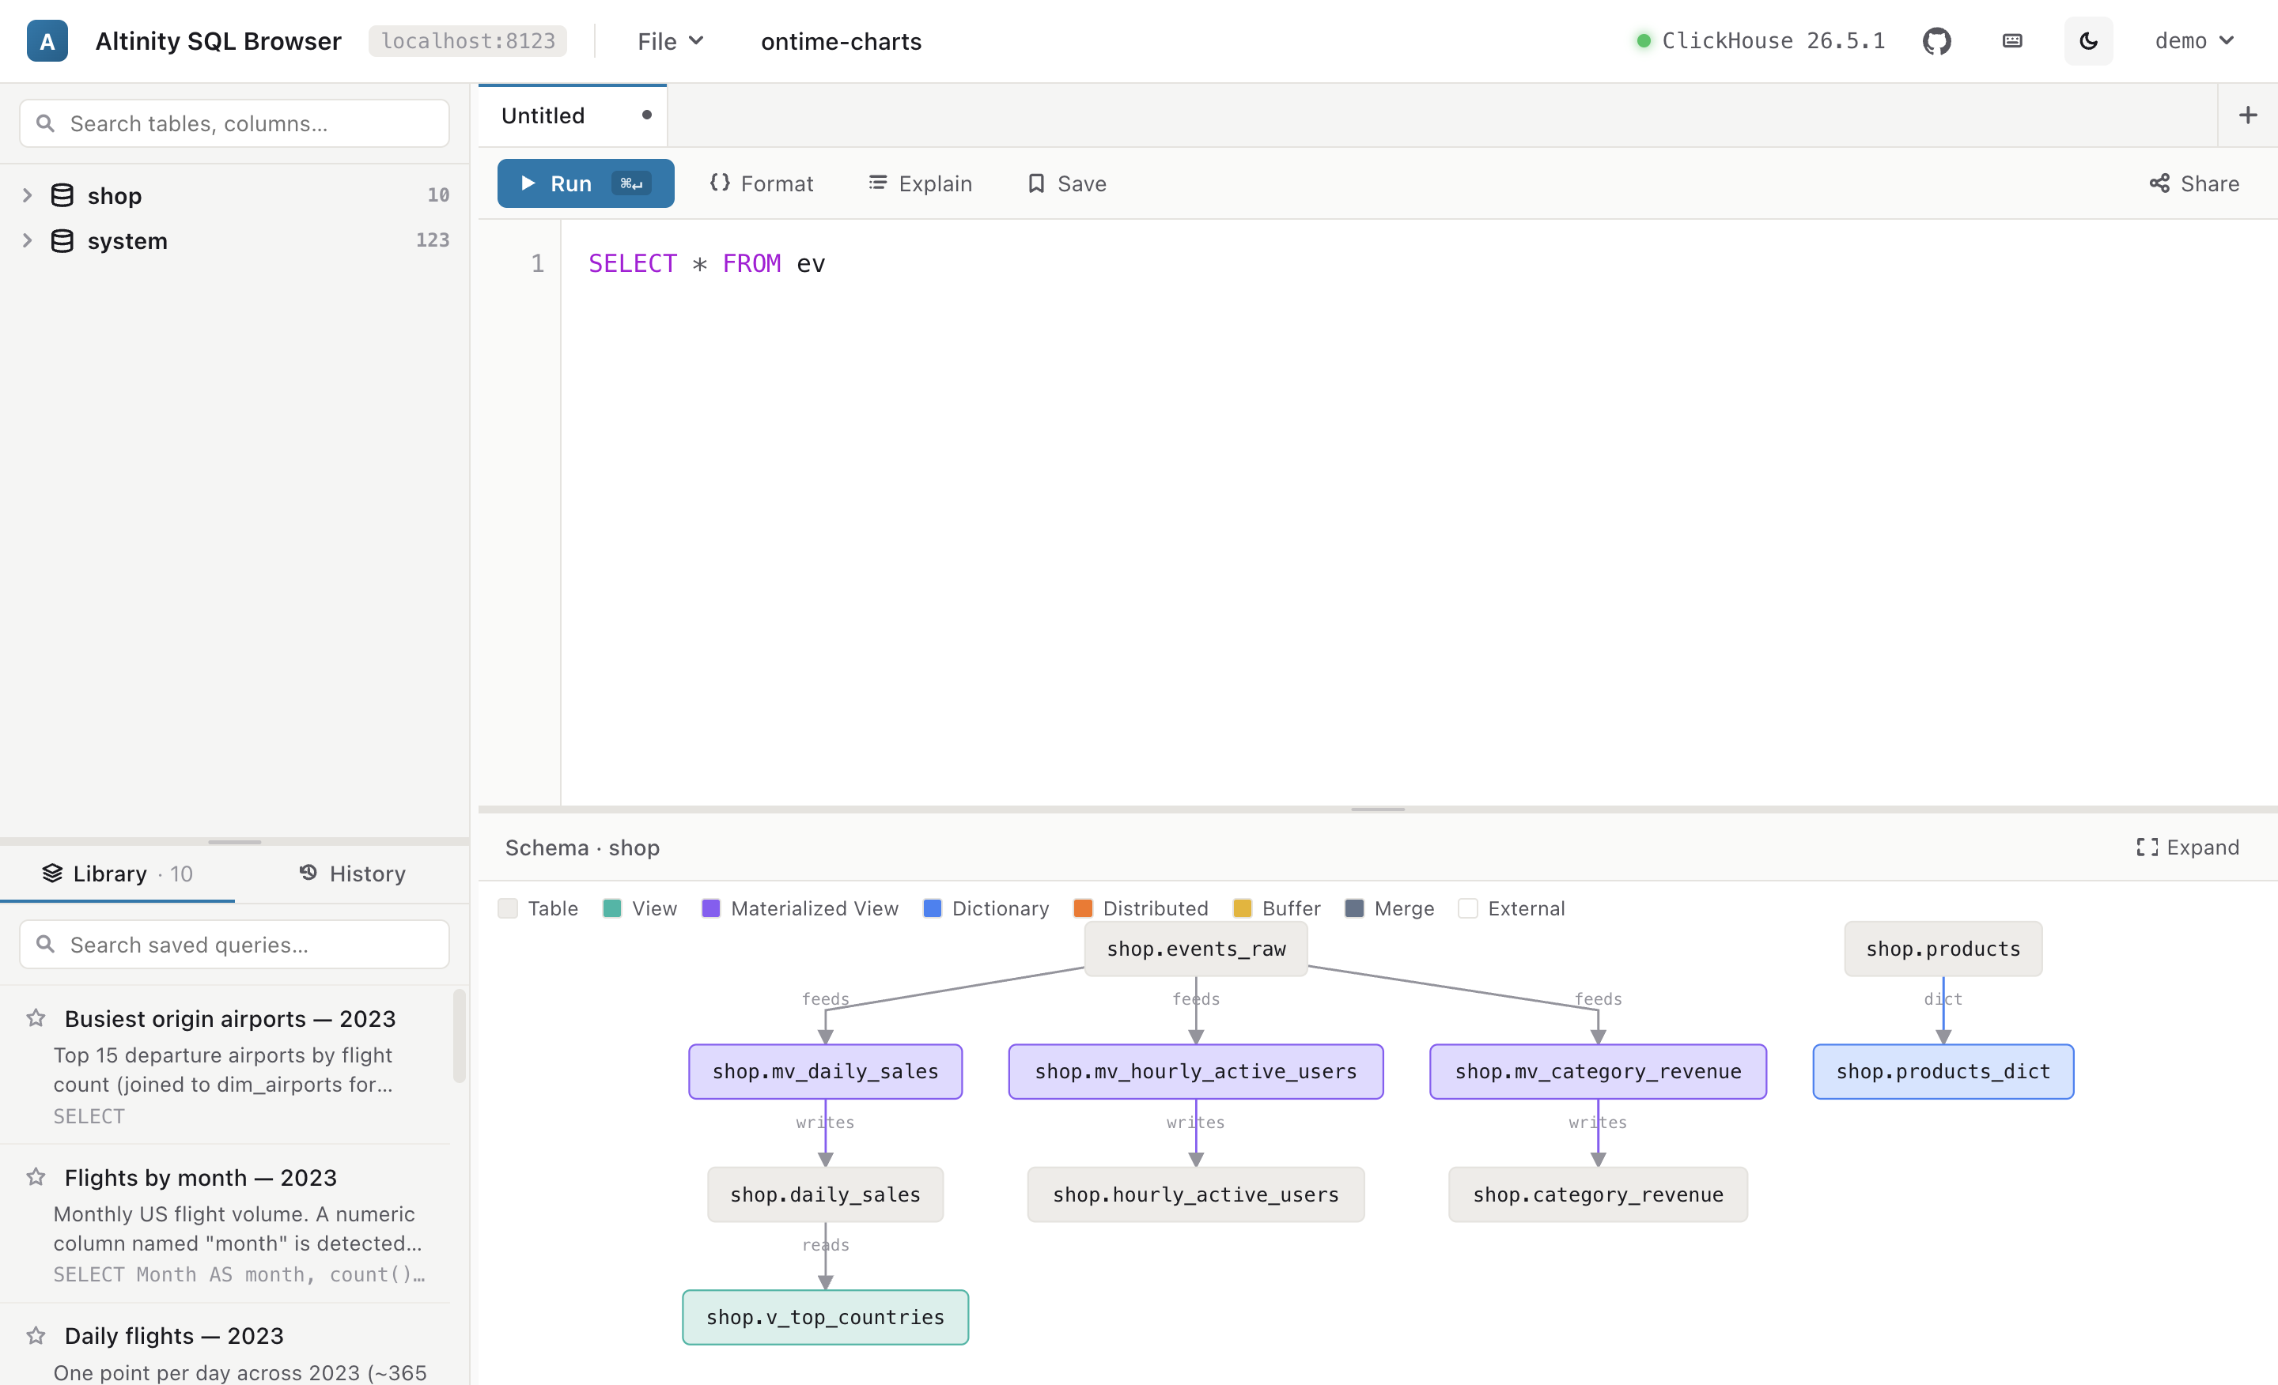2278x1385 pixels.
Task: Select the shop.category_revenue node
Action: [1598, 1194]
